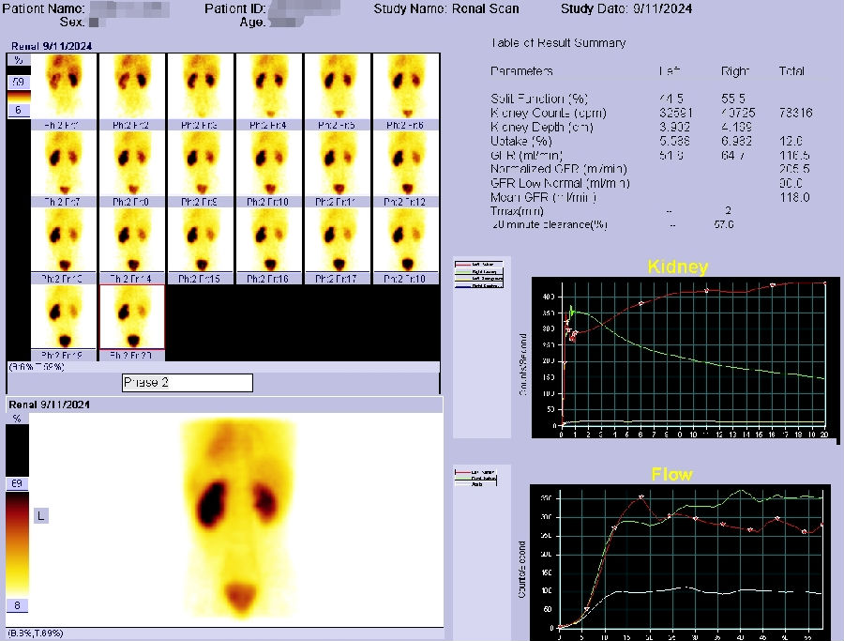Click the % label above the large image color scale
Image resolution: width=844 pixels, height=641 pixels.
pos(16,419)
